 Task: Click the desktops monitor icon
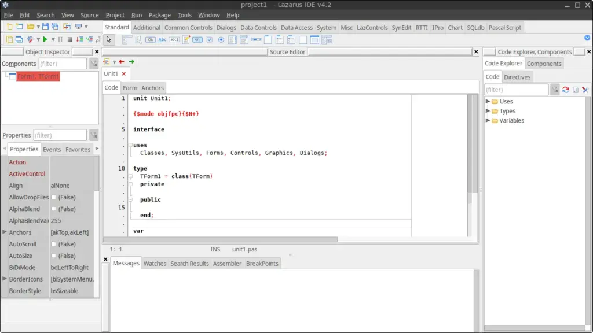[78, 27]
